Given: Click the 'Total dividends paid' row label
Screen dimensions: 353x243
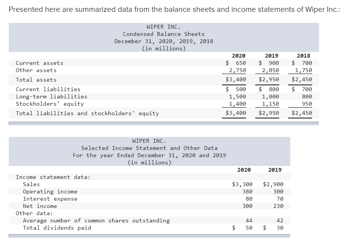Looking at the screenshot, I should click(57, 228).
